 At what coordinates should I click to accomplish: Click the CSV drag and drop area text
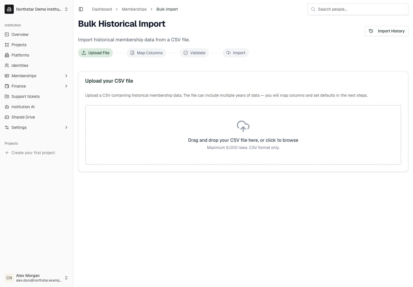(x=243, y=140)
